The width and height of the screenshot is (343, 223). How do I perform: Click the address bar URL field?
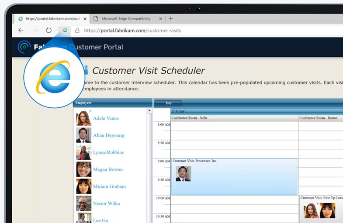click(132, 31)
